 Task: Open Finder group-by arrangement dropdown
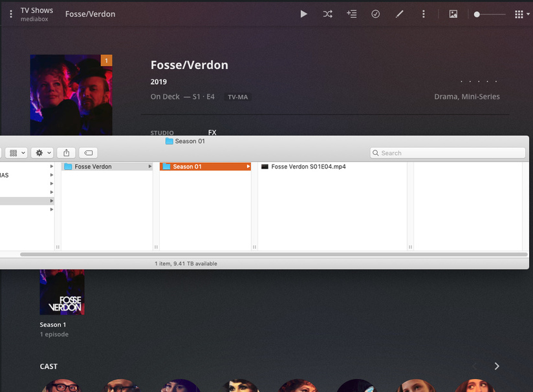pyautogui.click(x=16, y=153)
